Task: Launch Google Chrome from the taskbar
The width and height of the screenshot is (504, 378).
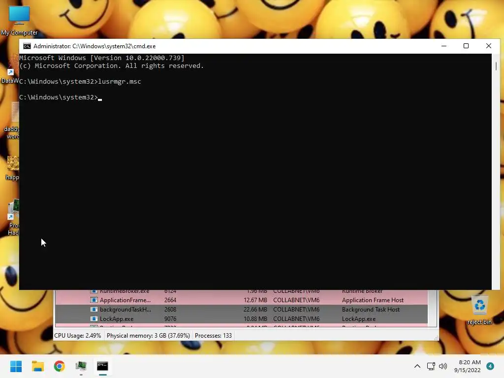Action: pyautogui.click(x=60, y=366)
